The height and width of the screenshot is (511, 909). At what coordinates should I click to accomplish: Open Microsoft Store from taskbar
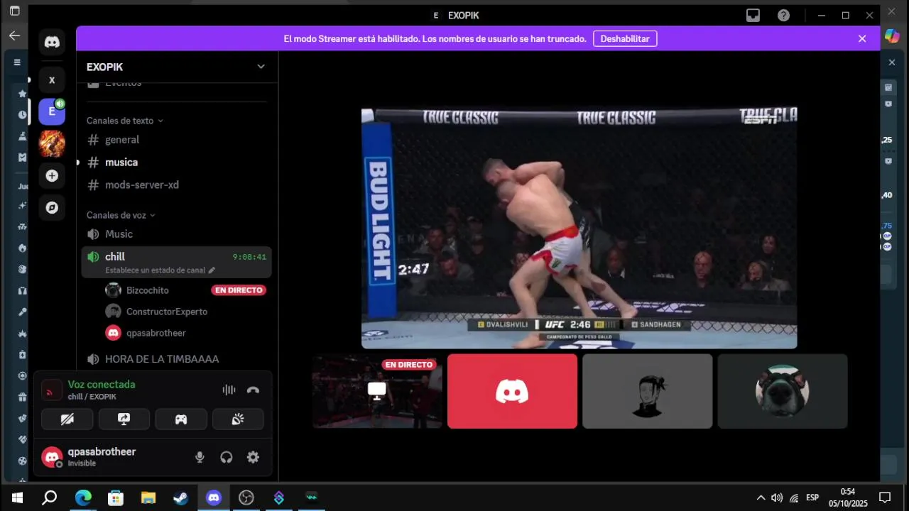click(116, 498)
